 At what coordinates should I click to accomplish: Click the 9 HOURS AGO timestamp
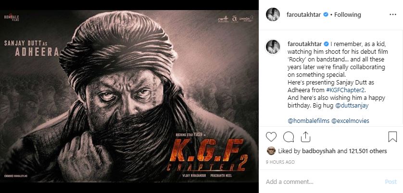[280, 162]
